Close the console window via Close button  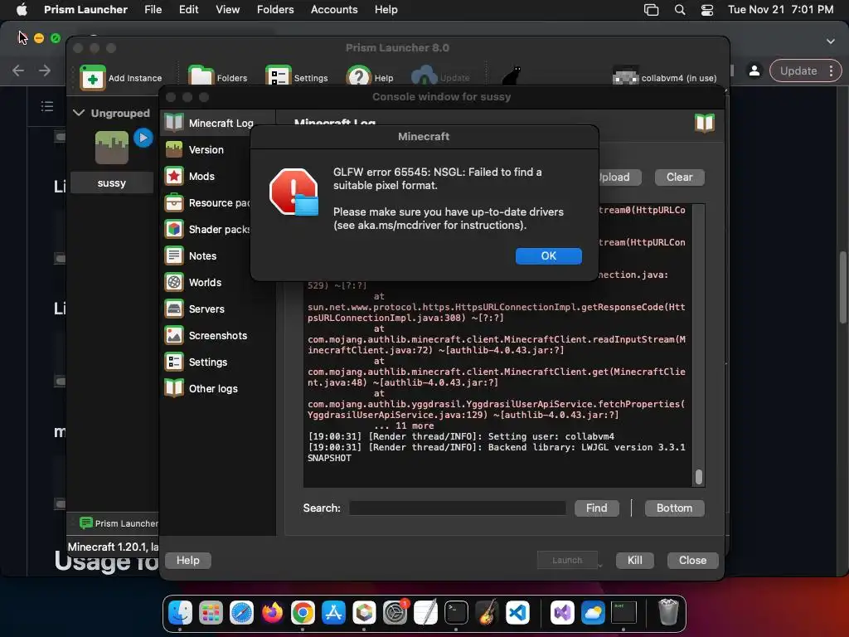point(692,560)
